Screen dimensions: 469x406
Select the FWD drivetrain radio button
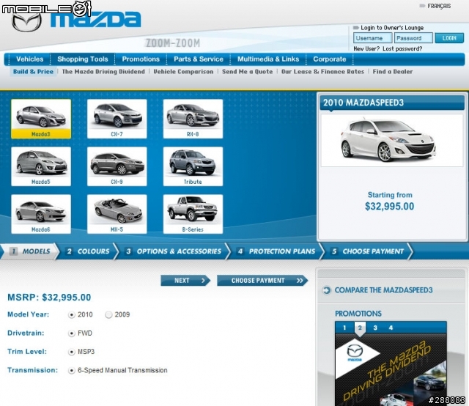72,333
